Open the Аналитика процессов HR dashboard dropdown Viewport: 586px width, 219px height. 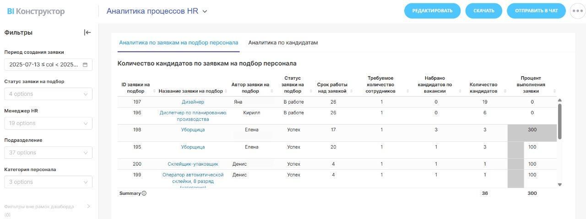tap(205, 11)
